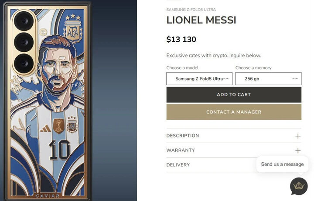Click the top camera lens on phone

tap(24, 21)
